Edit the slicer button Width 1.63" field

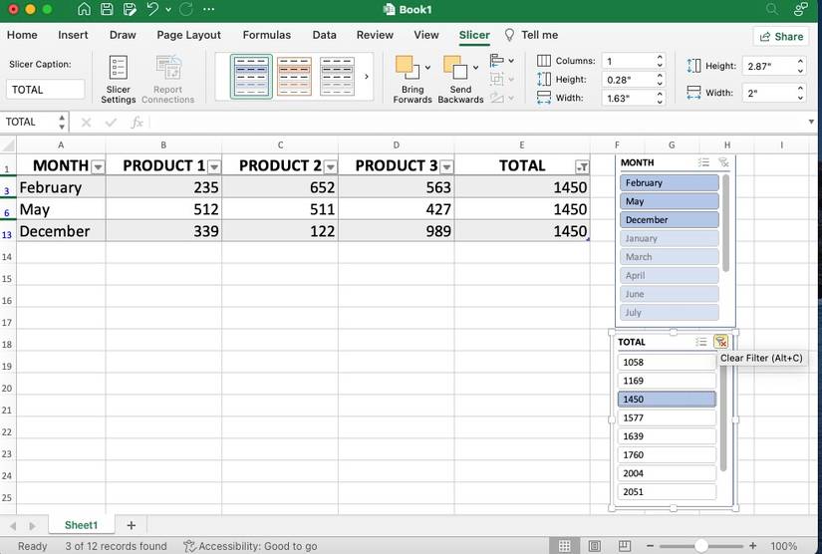[629, 98]
